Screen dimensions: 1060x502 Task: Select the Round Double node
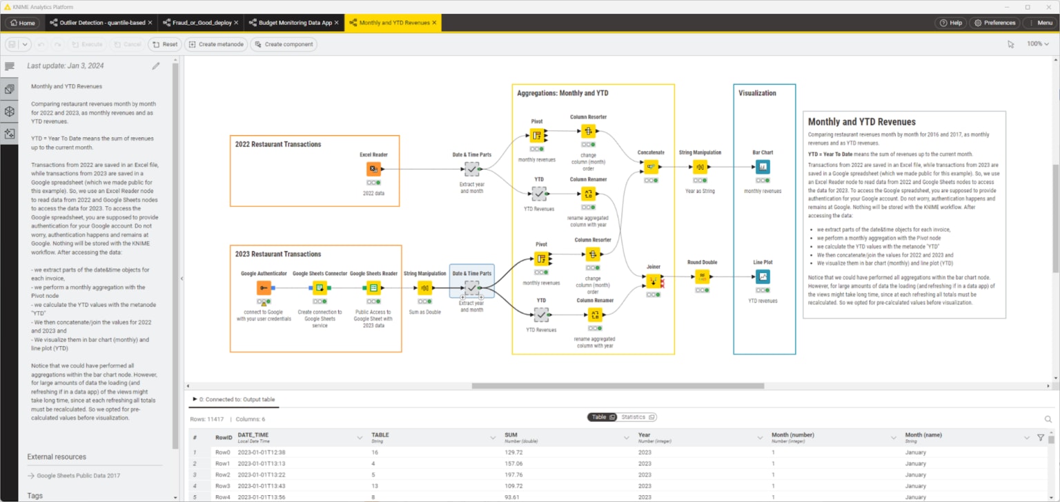701,277
